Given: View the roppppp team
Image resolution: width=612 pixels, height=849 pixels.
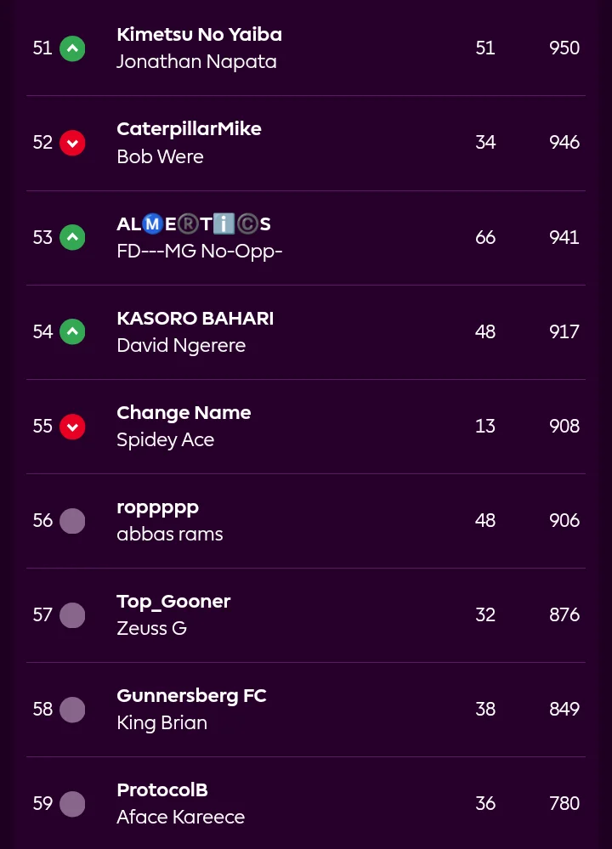Looking at the screenshot, I should coord(157,507).
